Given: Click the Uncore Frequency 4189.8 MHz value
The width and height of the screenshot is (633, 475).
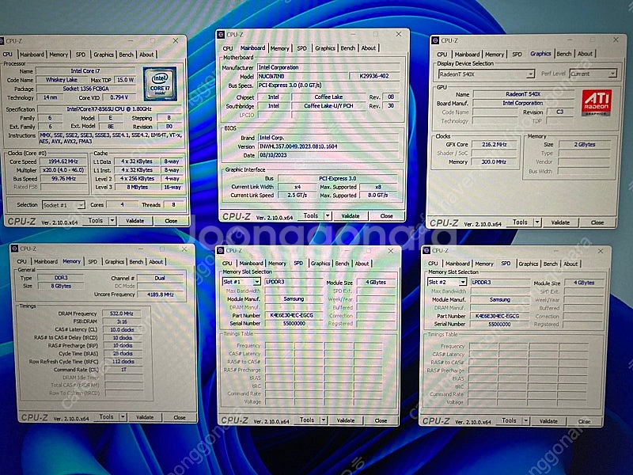Looking at the screenshot, I should [x=161, y=294].
